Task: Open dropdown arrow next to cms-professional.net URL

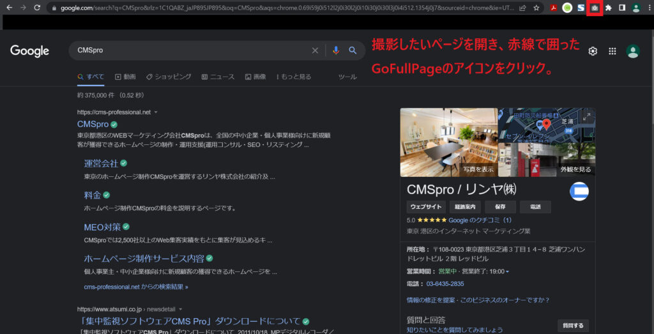Action: (156, 112)
